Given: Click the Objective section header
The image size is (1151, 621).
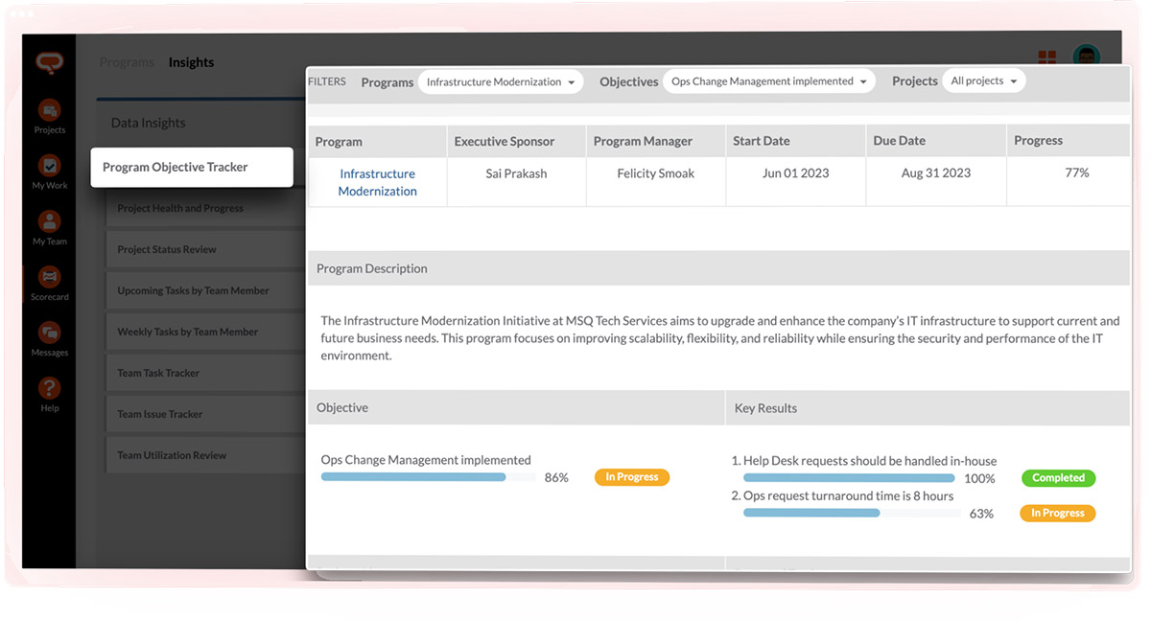Looking at the screenshot, I should (x=516, y=408).
